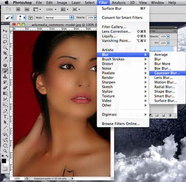
Task: Click the trash icon in Layers panel
Action: click(x=170, y=116)
